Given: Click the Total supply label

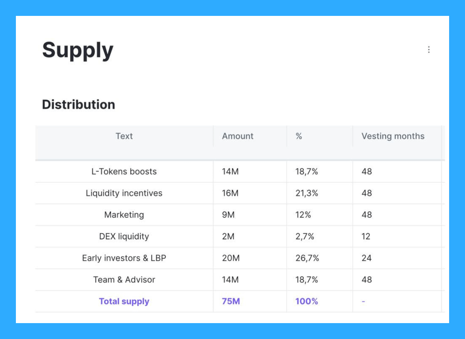Looking at the screenshot, I should click(x=124, y=301).
